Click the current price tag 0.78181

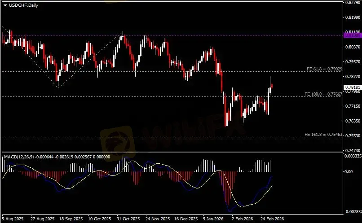(x=351, y=87)
